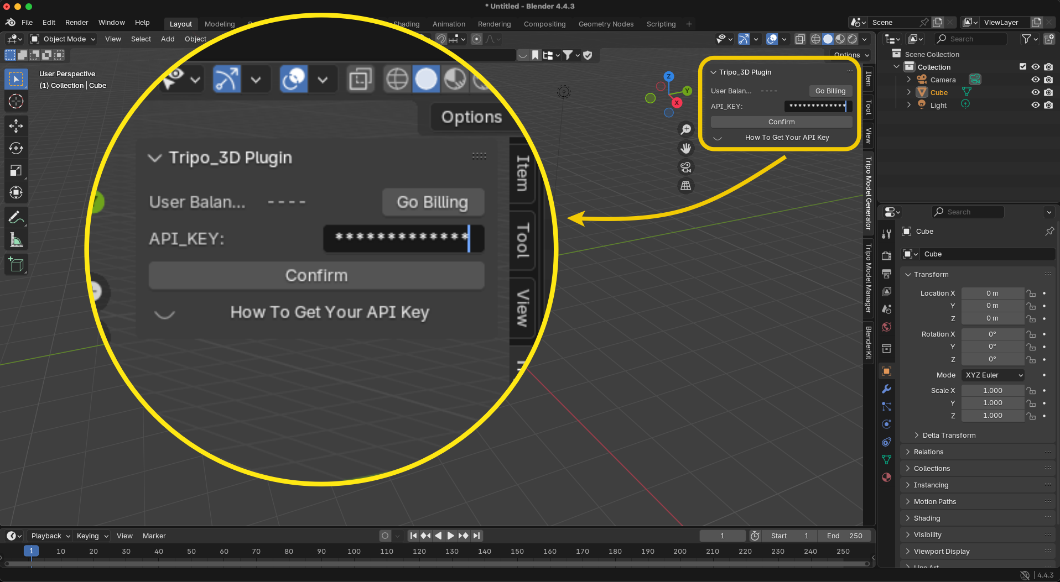Viewport: 1060px width, 582px height.
Task: Open XYZ Euler rotation mode dropdown
Action: coord(993,375)
